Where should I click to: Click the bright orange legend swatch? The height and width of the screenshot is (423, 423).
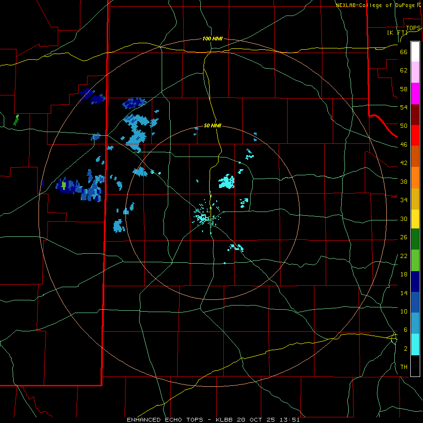point(415,178)
